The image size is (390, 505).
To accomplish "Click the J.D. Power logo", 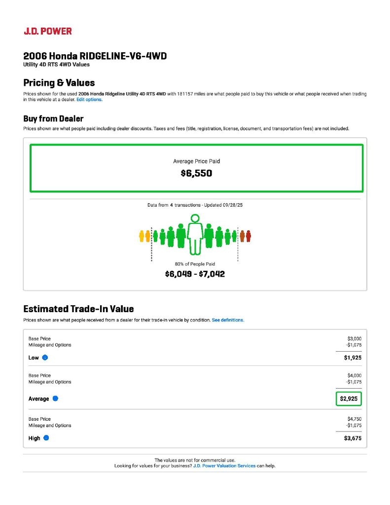I will [48, 31].
